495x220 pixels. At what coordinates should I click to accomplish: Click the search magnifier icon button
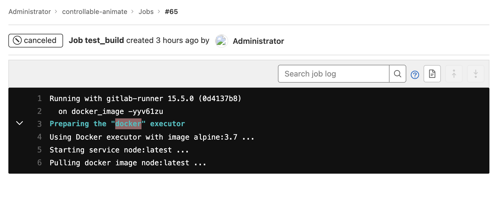(x=398, y=74)
